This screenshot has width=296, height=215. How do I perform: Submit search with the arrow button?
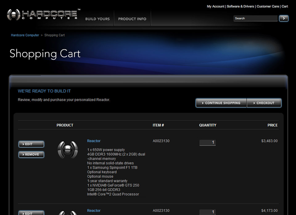tap(284, 18)
